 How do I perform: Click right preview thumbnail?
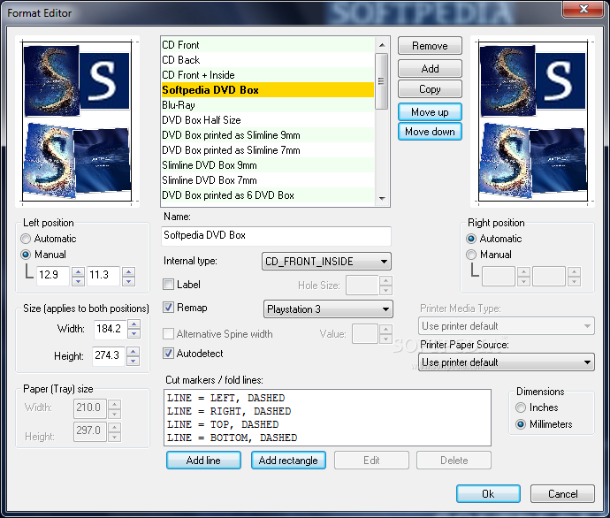(532, 121)
